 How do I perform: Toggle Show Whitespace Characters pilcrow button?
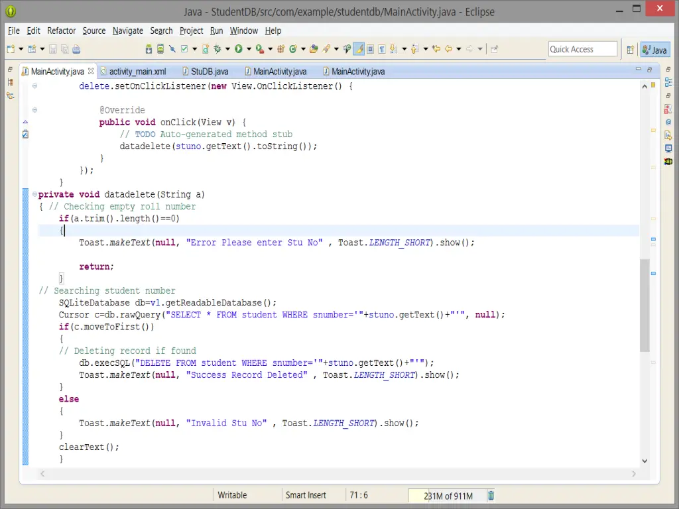point(382,49)
